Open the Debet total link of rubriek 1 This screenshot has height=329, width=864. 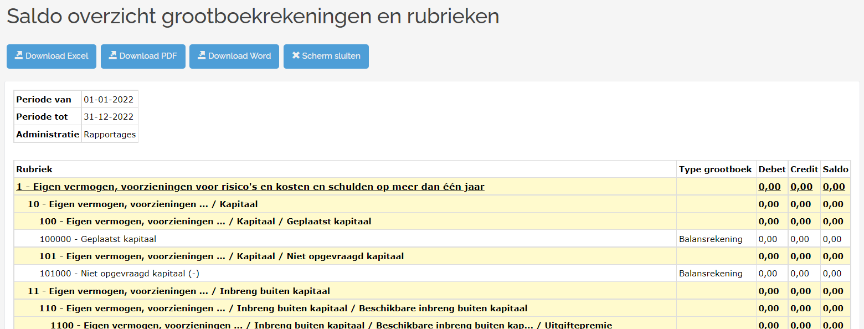[x=770, y=187]
